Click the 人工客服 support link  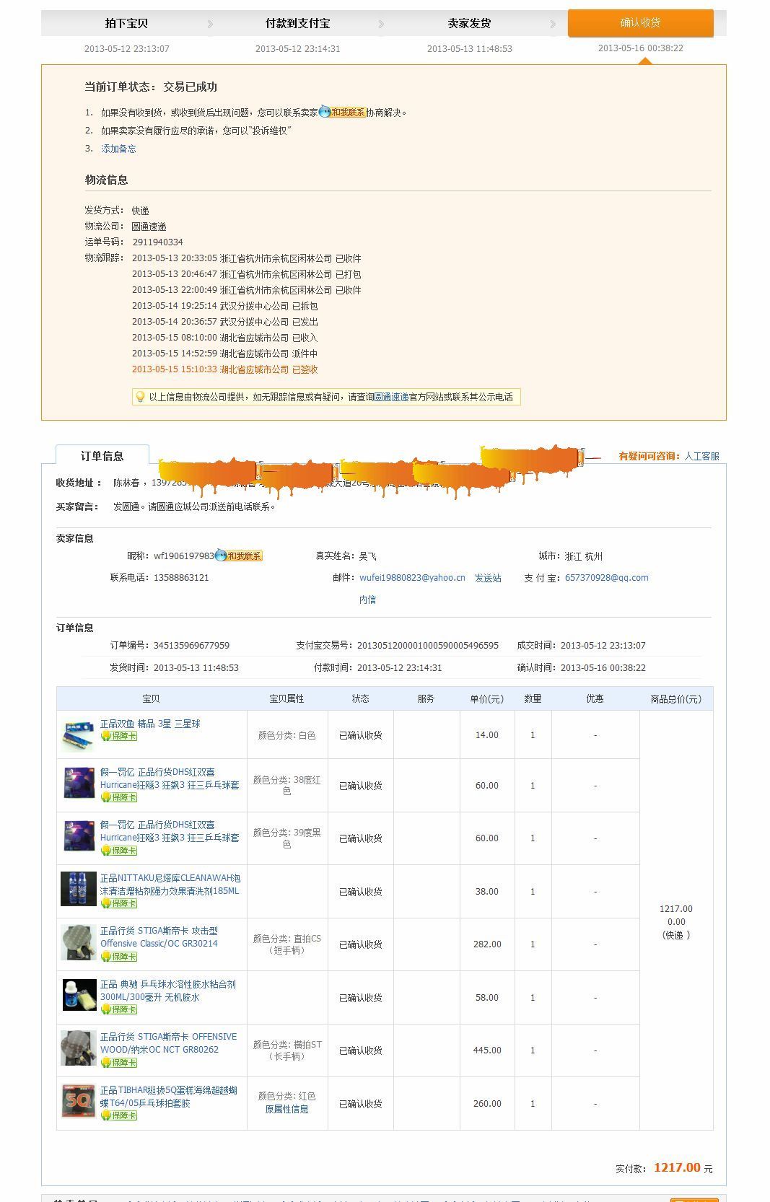tap(701, 456)
